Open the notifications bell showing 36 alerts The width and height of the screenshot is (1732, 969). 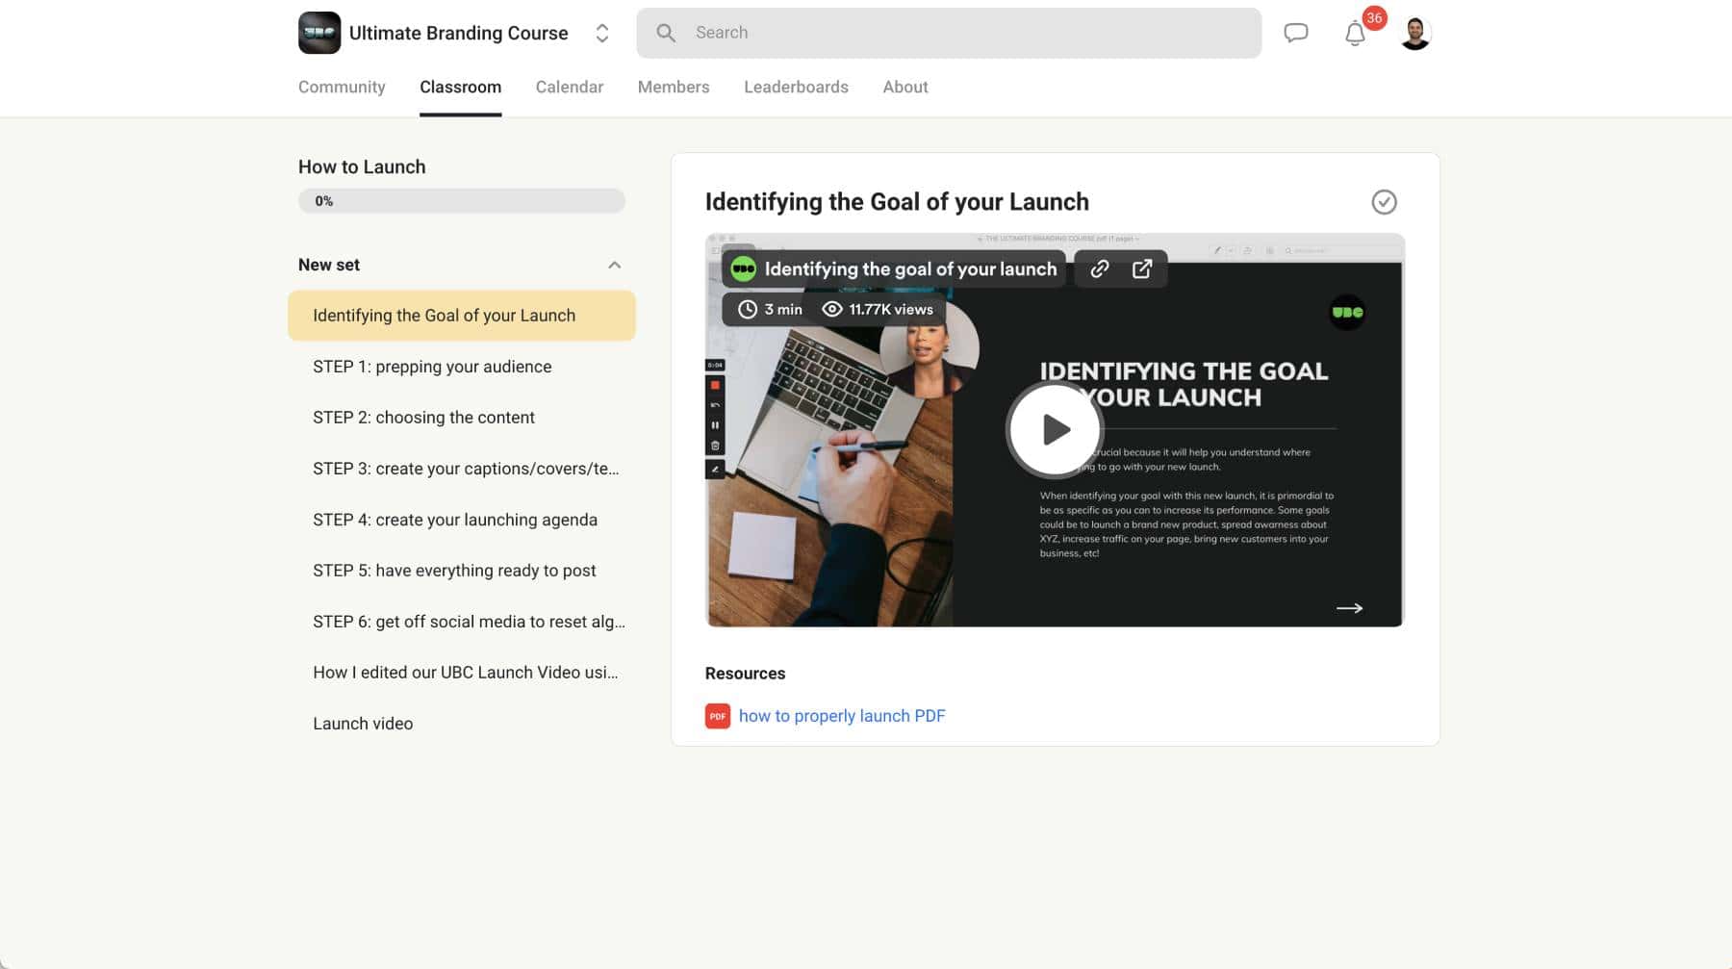(x=1355, y=34)
